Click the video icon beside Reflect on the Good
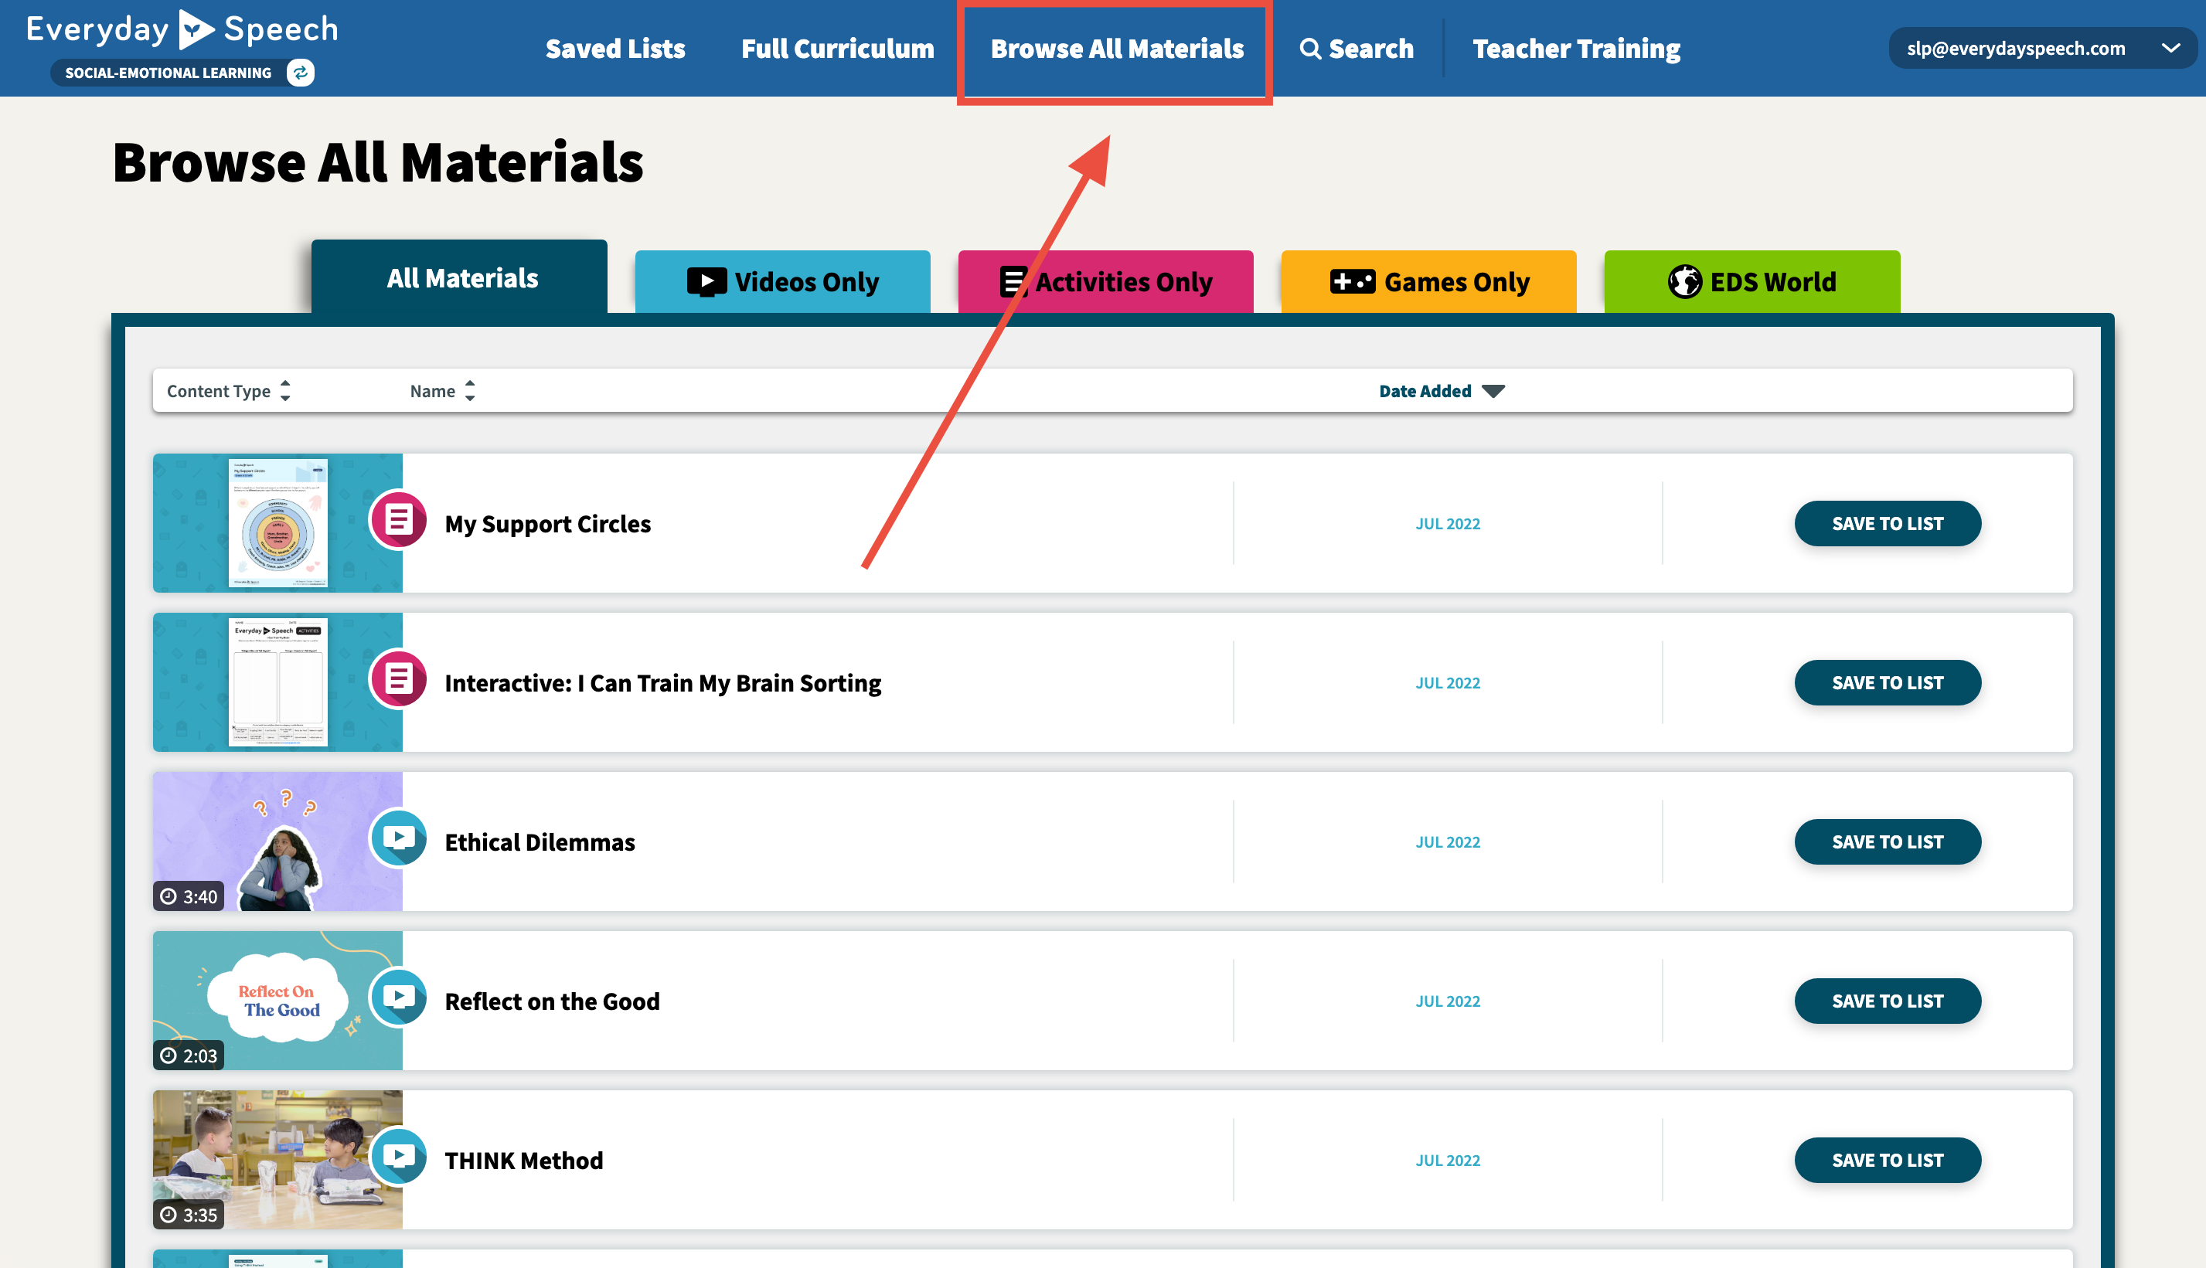This screenshot has height=1268, width=2206. pos(399,998)
